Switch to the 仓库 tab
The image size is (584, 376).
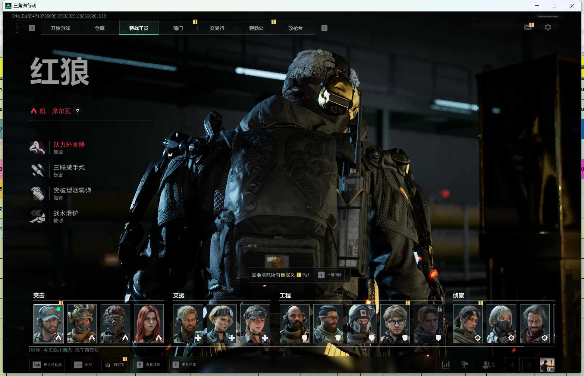(x=99, y=28)
